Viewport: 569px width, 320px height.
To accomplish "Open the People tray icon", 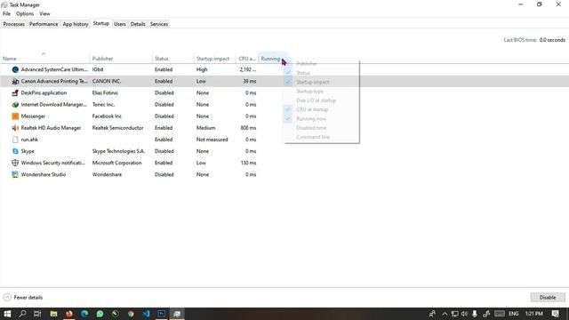I will pos(432,314).
